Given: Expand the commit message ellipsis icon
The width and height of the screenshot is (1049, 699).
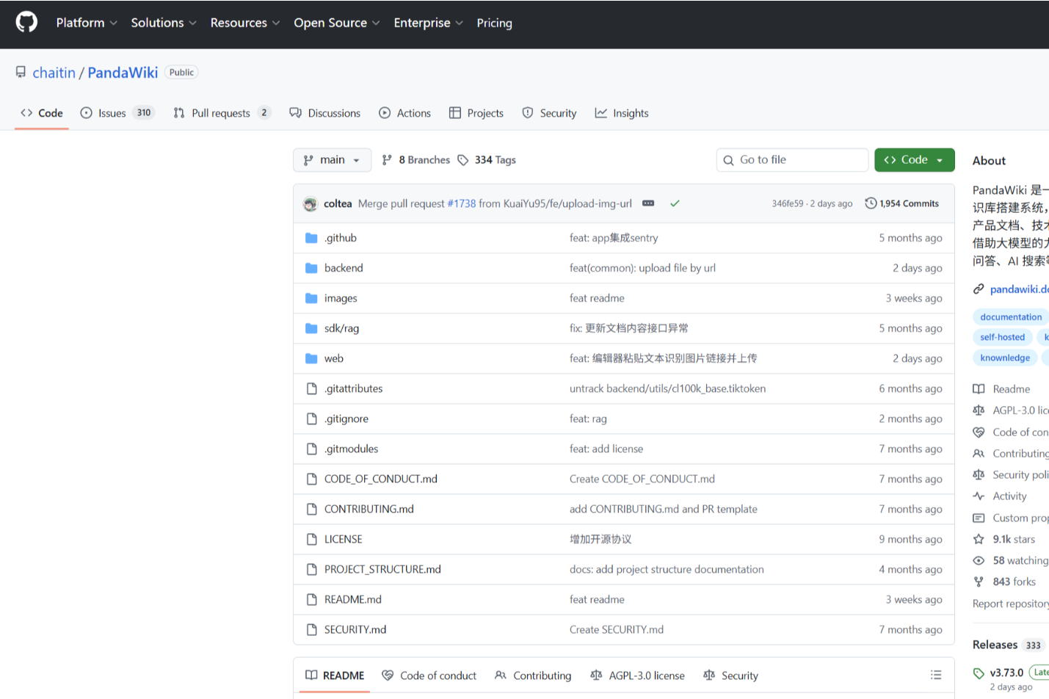Looking at the screenshot, I should click(648, 203).
